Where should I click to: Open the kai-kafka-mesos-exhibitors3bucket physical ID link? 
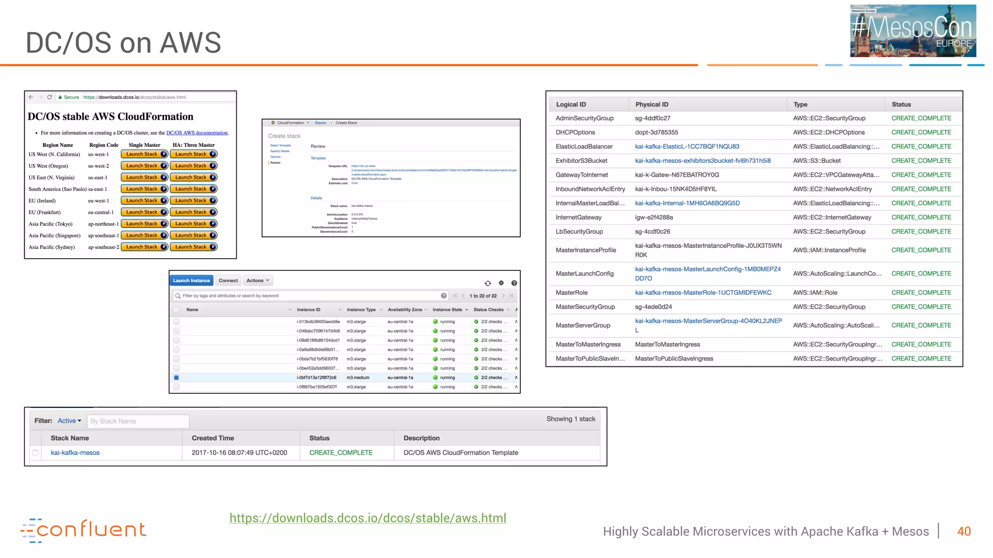pos(703,161)
